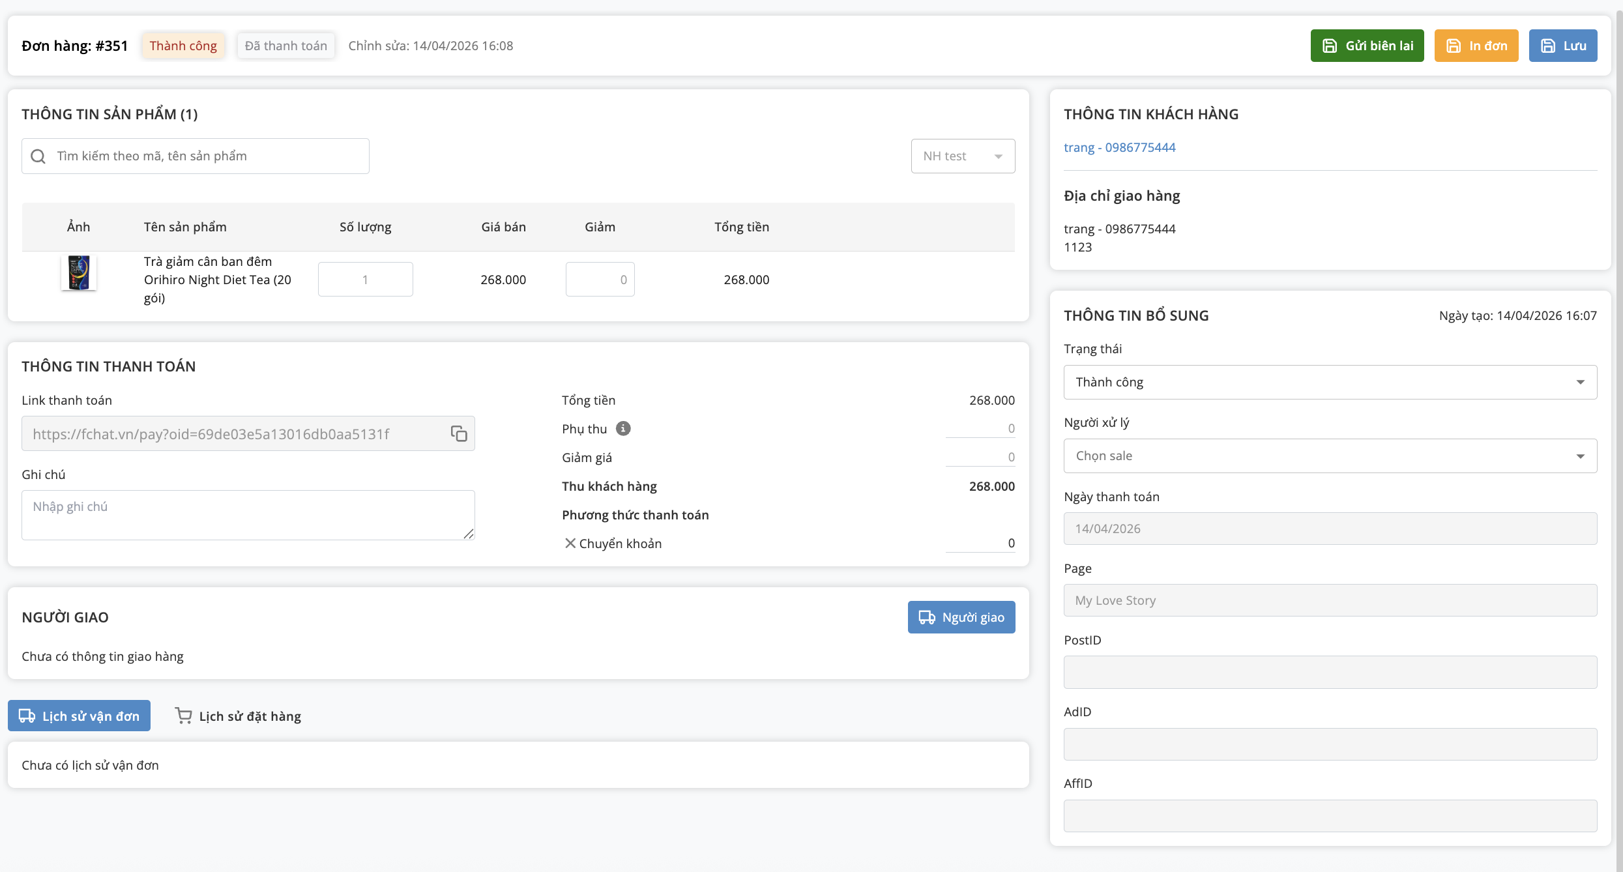Click the Ngày thanh toán date field
This screenshot has height=872, width=1623.
point(1330,528)
